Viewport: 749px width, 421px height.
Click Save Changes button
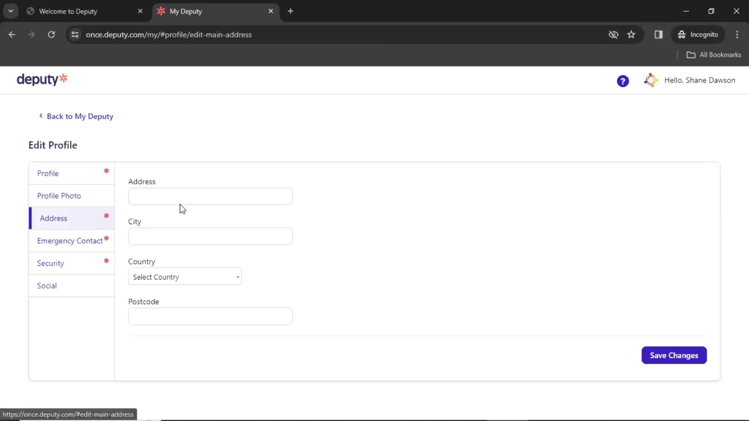coord(674,355)
